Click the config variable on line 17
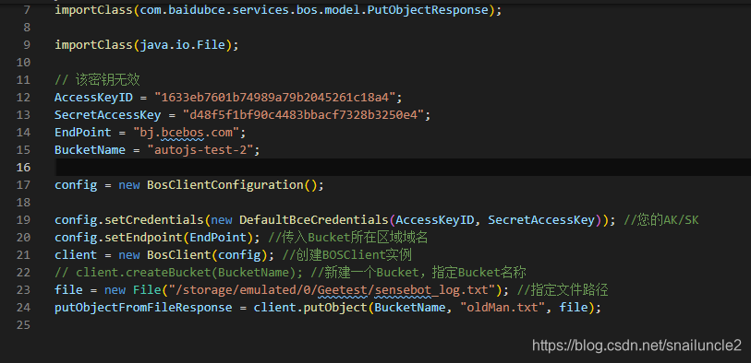The image size is (751, 363). [76, 185]
